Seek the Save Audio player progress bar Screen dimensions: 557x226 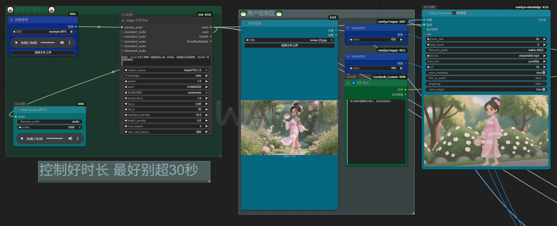click(x=55, y=139)
